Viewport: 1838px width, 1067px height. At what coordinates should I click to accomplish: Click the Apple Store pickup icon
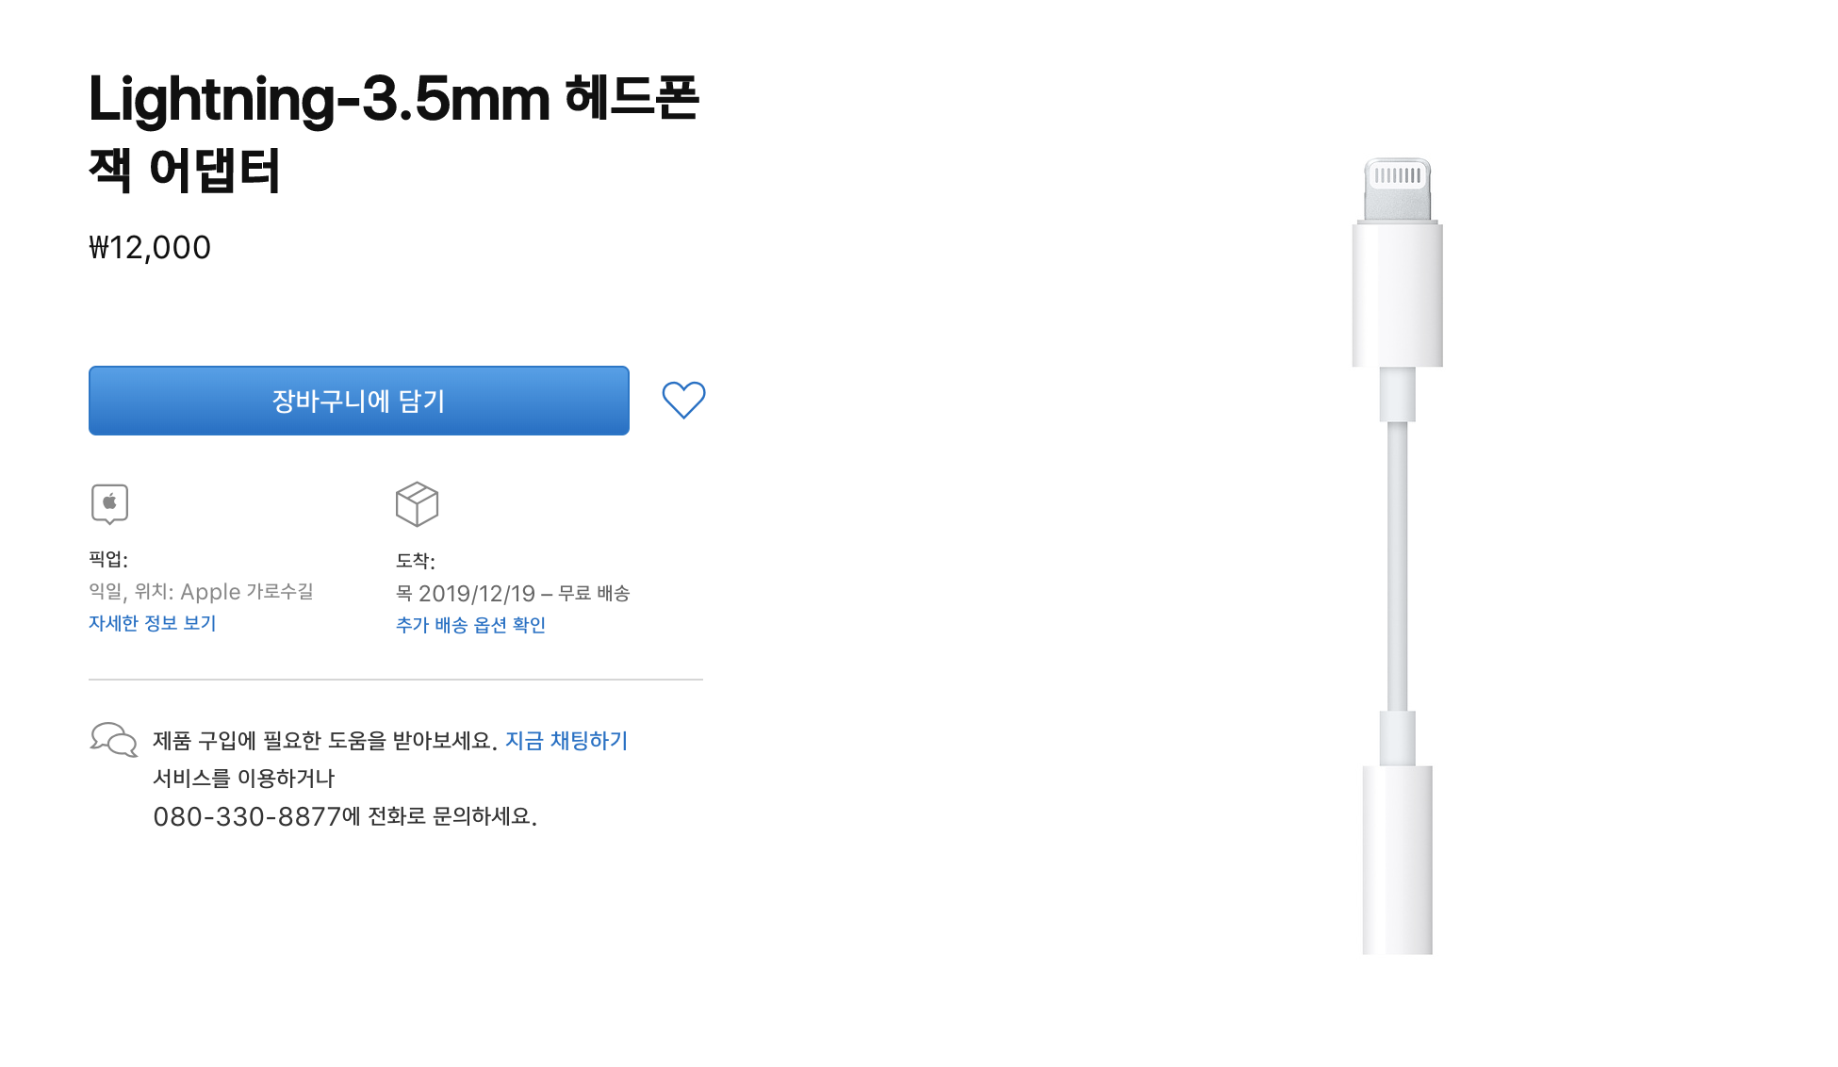[109, 503]
